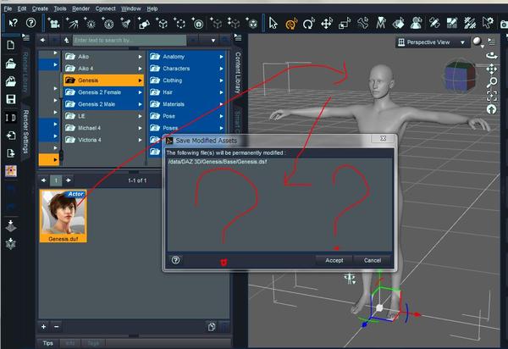Select the Region Navigator figure tool
The width and height of the screenshot is (508, 349).
(x=417, y=24)
